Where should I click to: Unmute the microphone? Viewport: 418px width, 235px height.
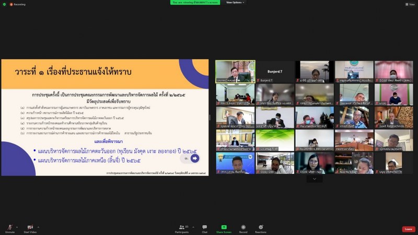pyautogui.click(x=9, y=227)
